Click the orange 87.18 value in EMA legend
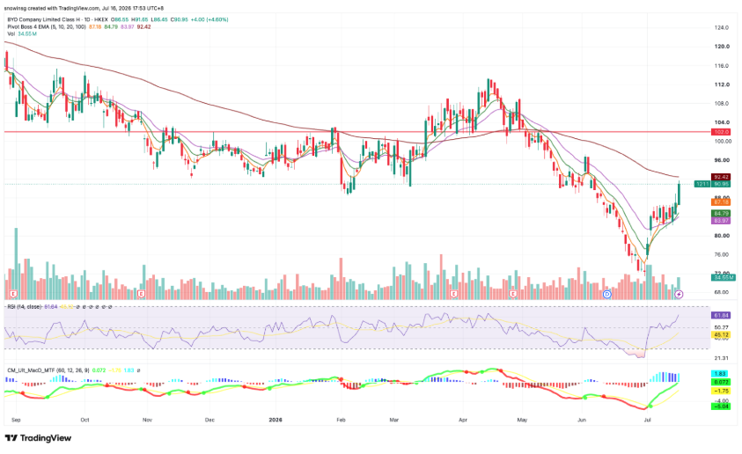Image resolution: width=742 pixels, height=454 pixels. 95,27
